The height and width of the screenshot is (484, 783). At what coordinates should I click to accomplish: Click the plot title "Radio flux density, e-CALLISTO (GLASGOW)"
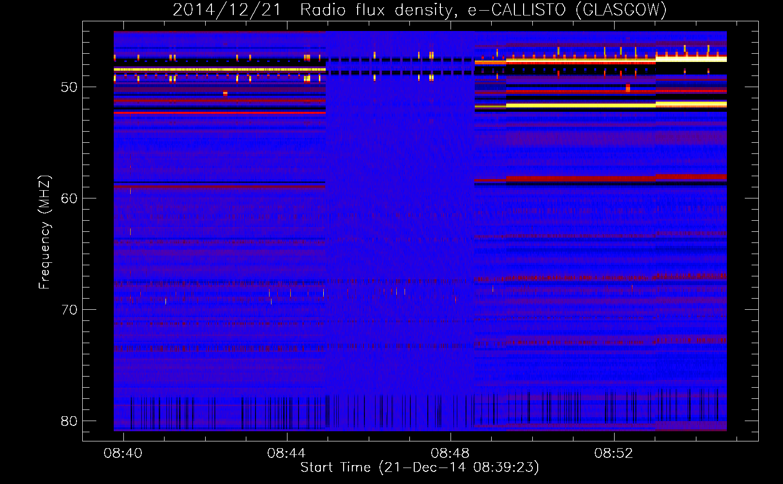click(483, 10)
